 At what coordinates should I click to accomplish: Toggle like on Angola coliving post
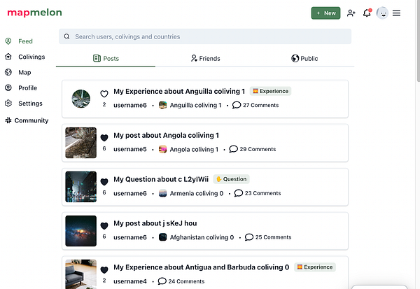coord(104,138)
